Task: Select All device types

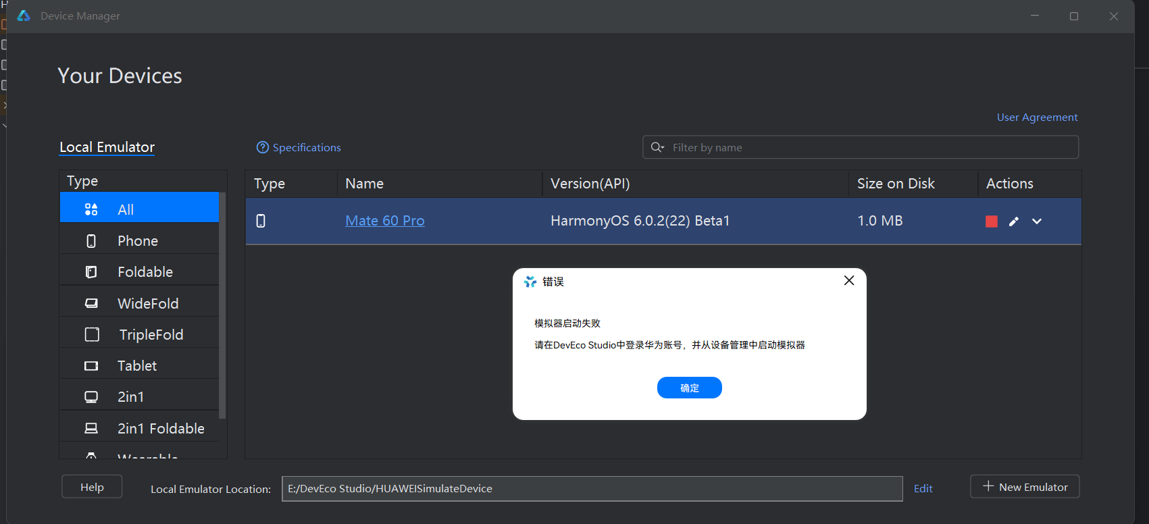Action: pyautogui.click(x=126, y=210)
